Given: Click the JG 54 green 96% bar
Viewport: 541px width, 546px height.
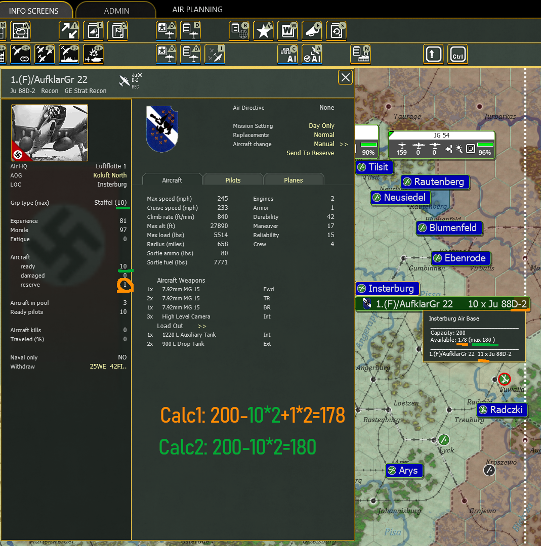Looking at the screenshot, I should 485,144.
